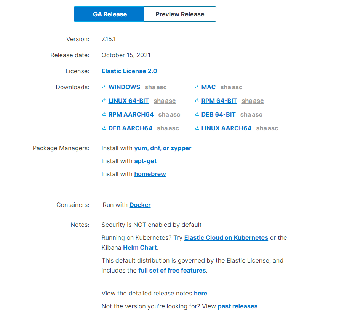Open the Docker container link
Image resolution: width=355 pixels, height=316 pixels.
point(140,205)
